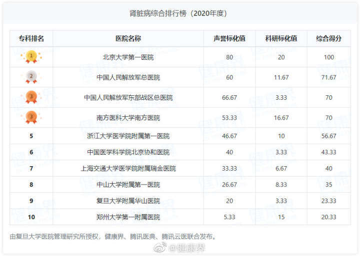Click the silver rank 2 medal icon

click(31, 77)
